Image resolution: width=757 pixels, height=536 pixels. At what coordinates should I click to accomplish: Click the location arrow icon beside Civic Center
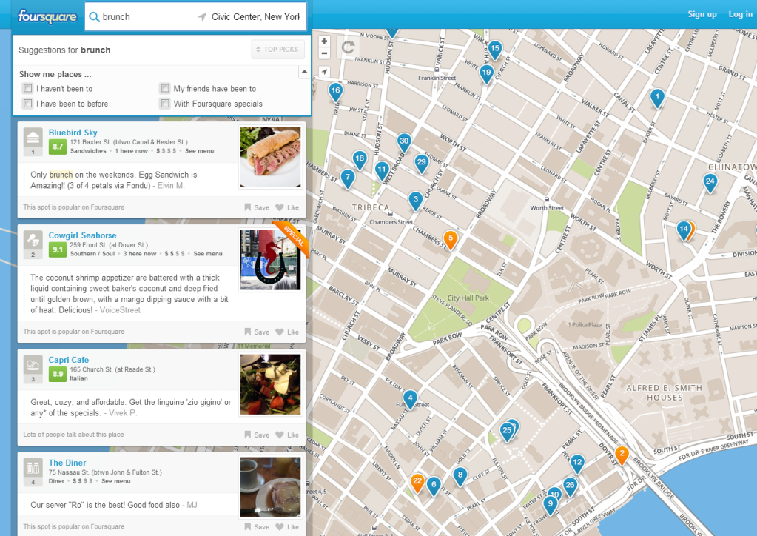coord(202,17)
